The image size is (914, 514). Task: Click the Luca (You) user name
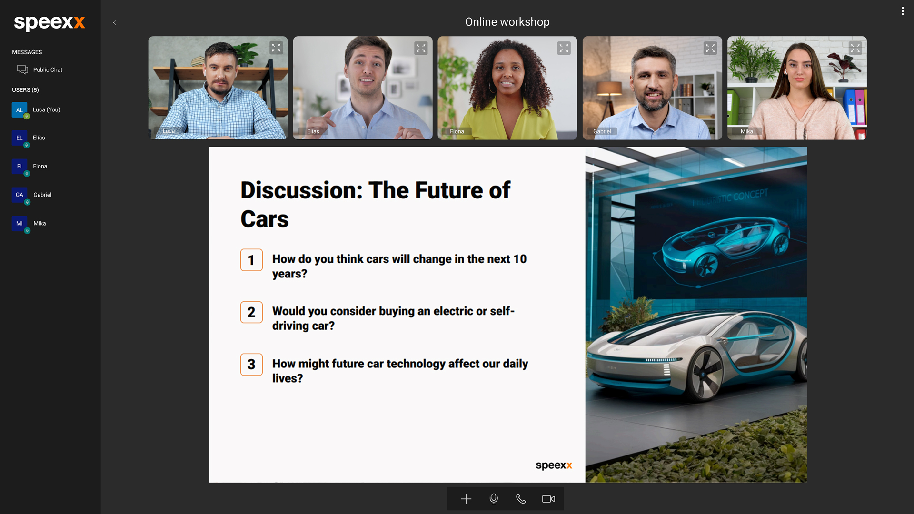pos(47,109)
